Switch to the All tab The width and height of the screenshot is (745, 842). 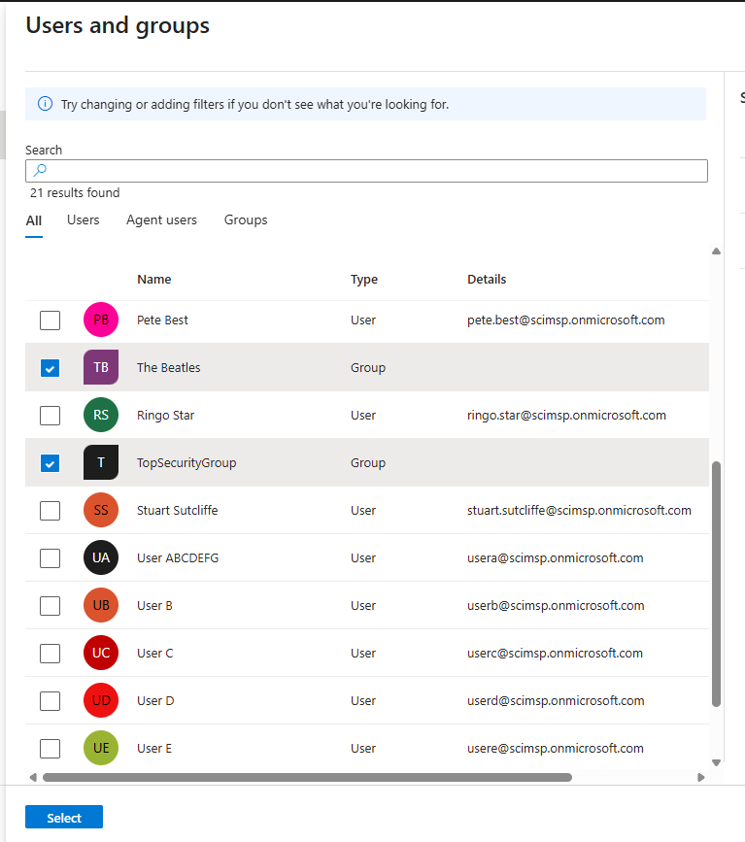click(x=34, y=220)
